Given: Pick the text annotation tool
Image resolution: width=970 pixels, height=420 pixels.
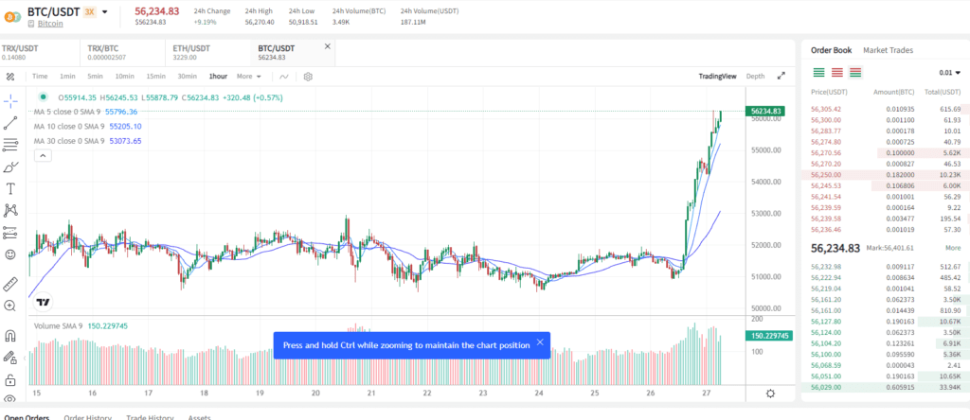Looking at the screenshot, I should (10, 188).
